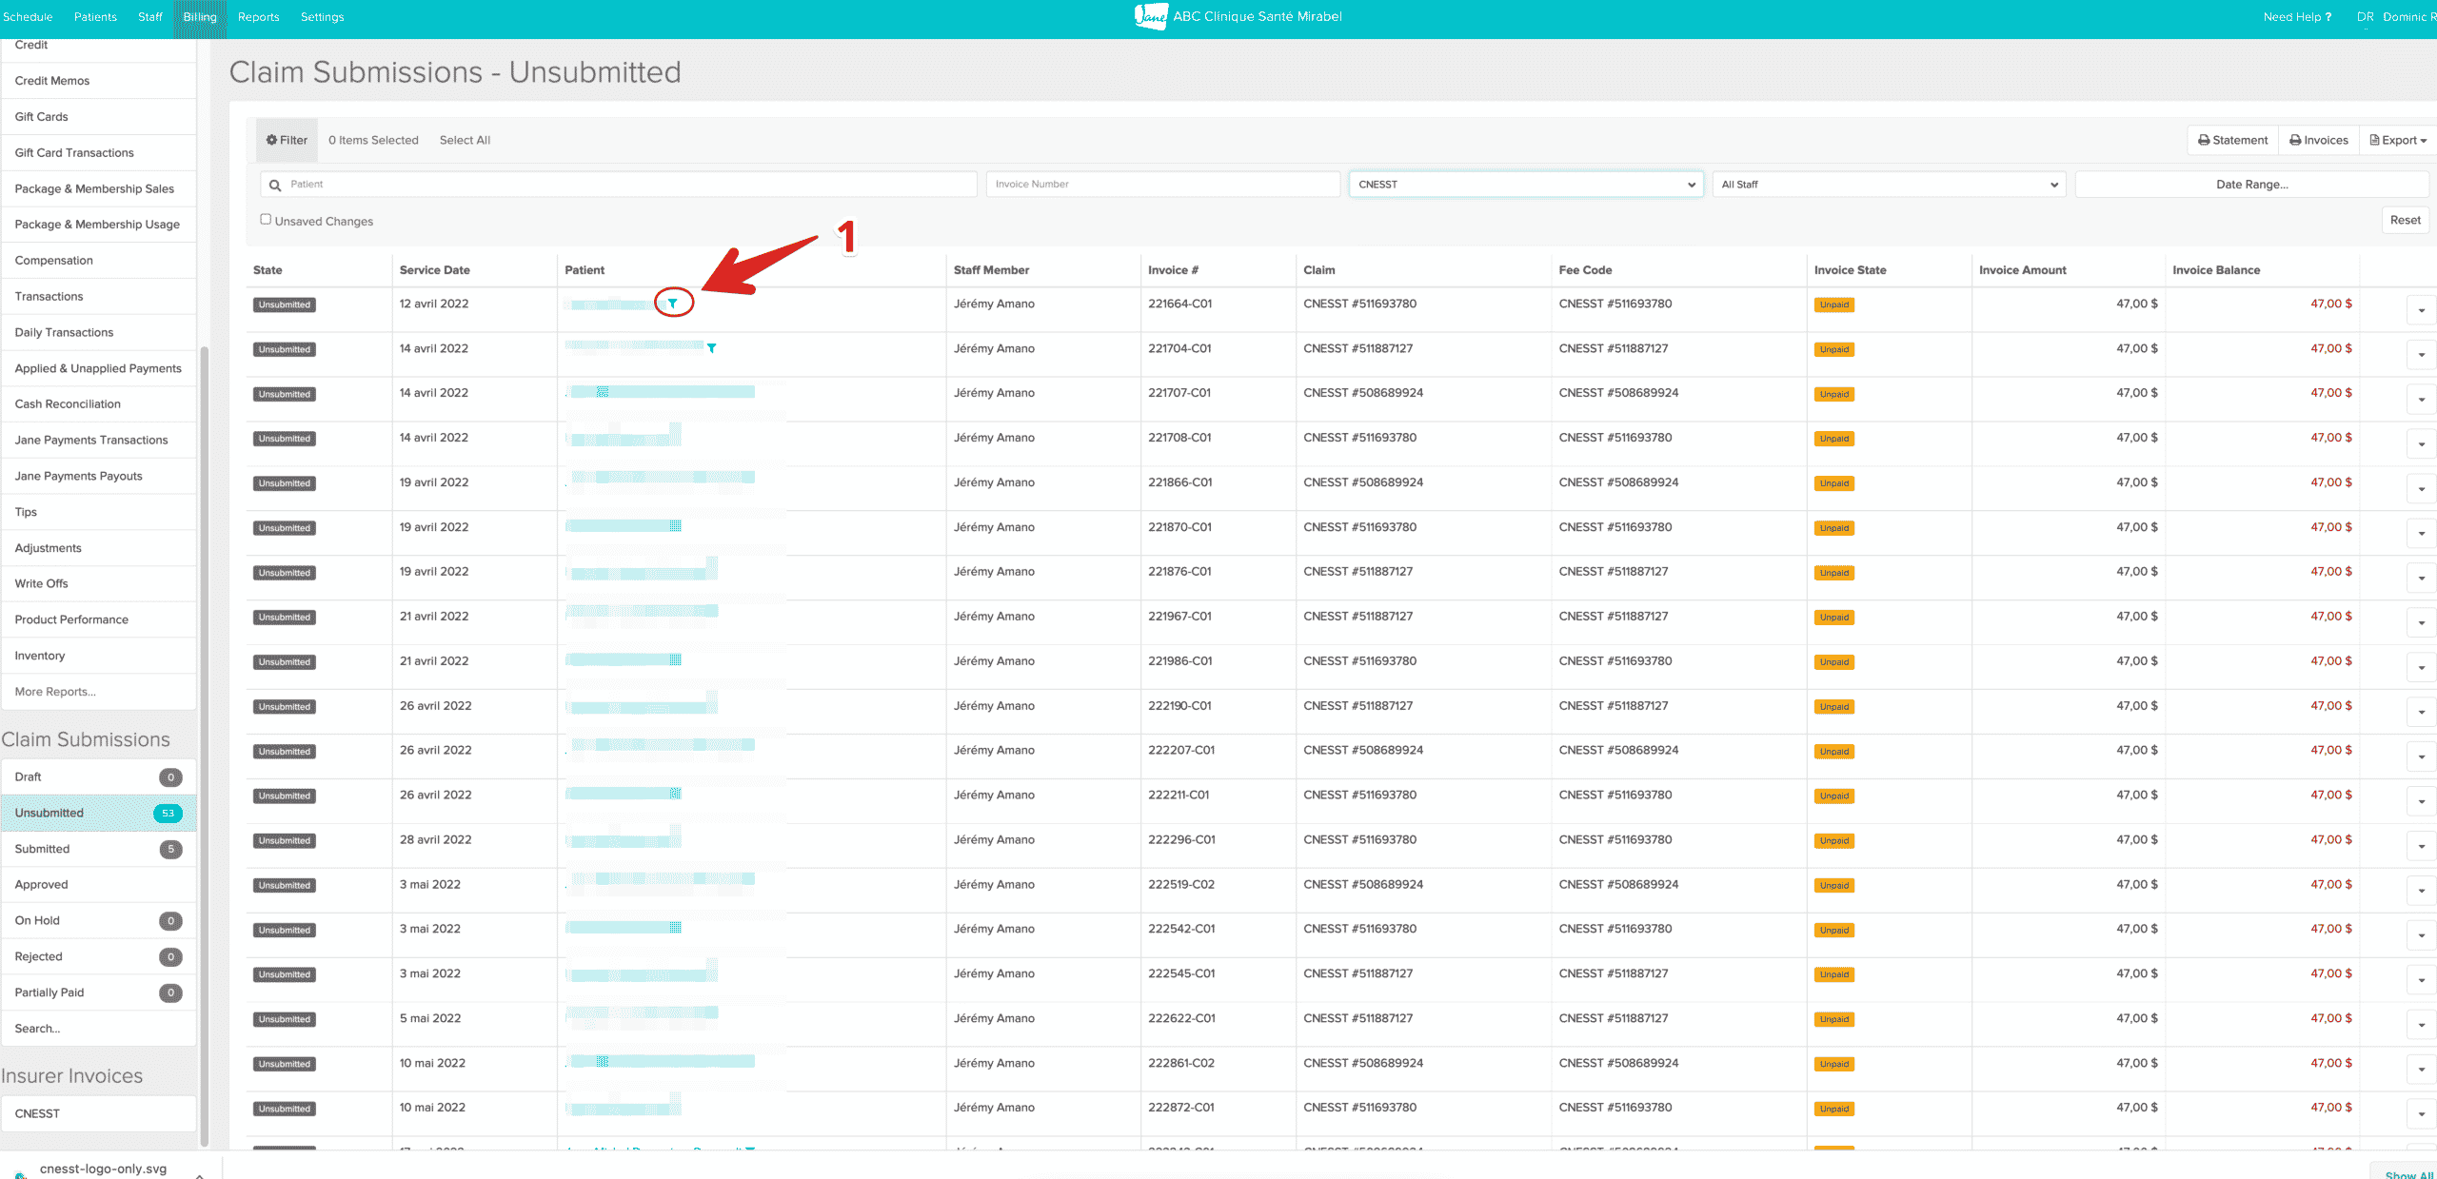Expand the Export dropdown menu
Viewport: 2437px width, 1179px height.
coord(2397,140)
